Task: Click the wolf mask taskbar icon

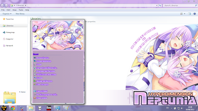Action: (x=40, y=108)
